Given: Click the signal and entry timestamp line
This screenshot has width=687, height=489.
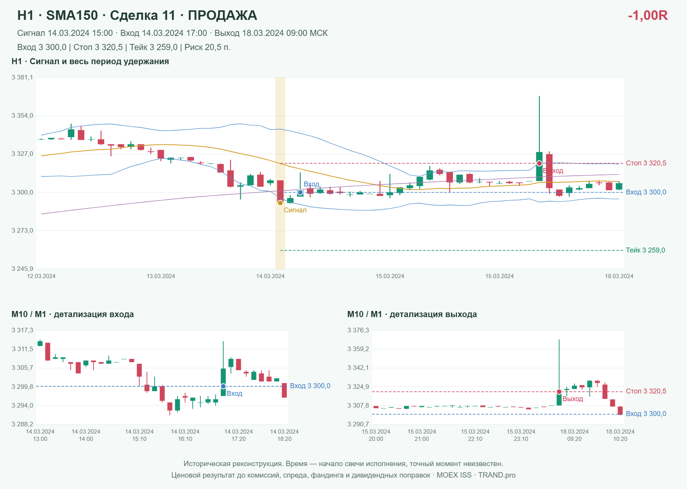Looking at the screenshot, I should point(173,33).
